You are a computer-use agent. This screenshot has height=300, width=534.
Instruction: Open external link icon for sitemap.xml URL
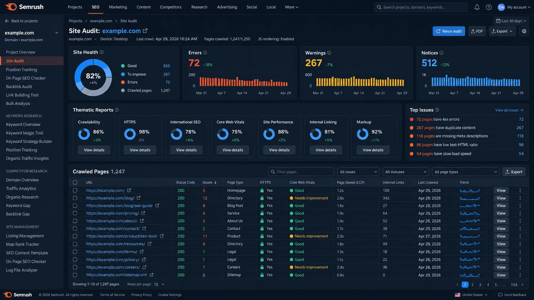[x=152, y=275]
